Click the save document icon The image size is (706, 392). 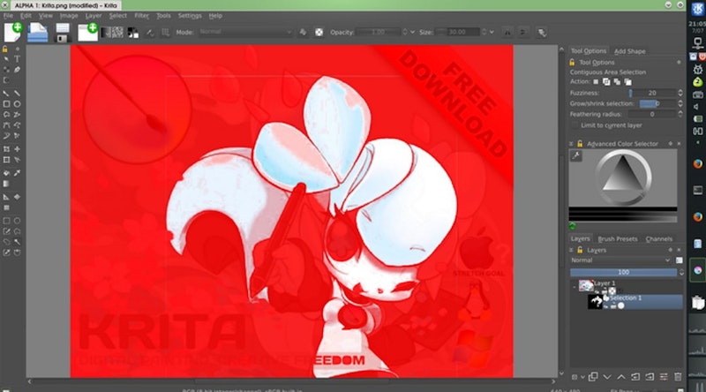(x=63, y=33)
